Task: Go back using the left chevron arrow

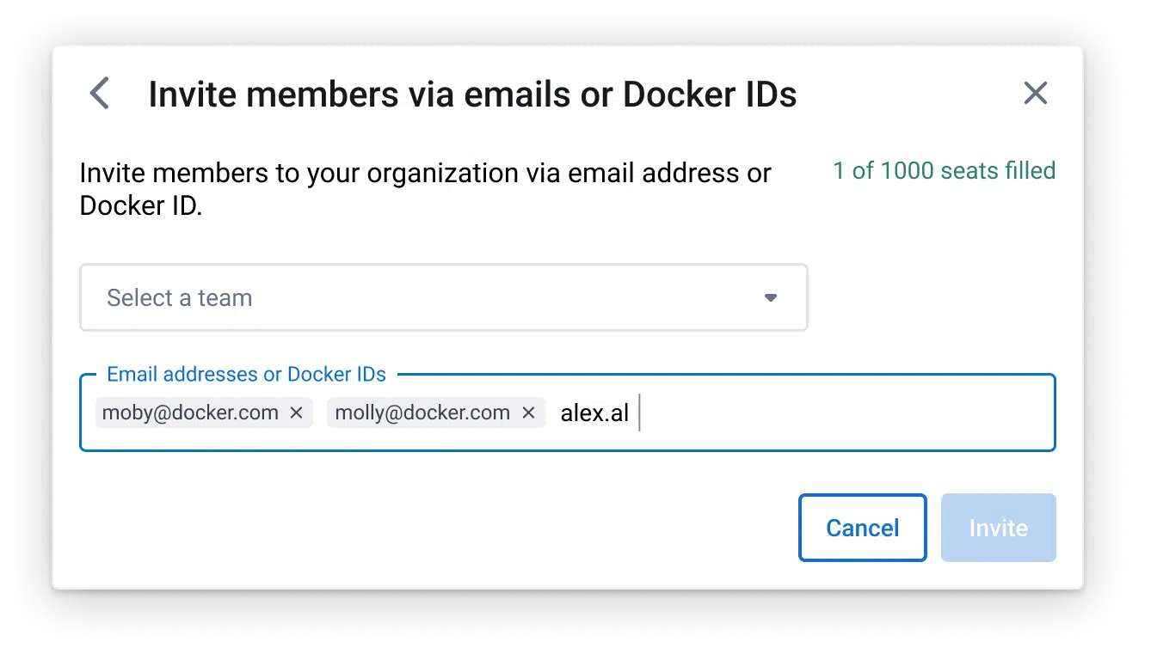Action: (100, 94)
